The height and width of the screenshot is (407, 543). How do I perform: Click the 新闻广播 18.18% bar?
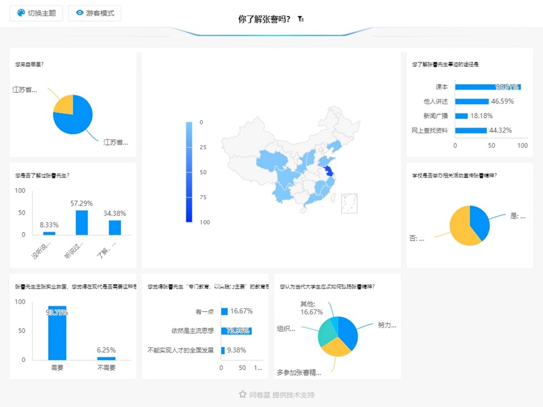462,116
